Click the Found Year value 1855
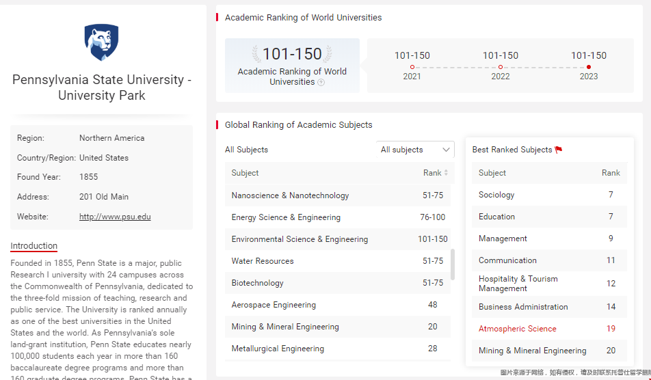The height and width of the screenshot is (380, 651). pos(88,177)
